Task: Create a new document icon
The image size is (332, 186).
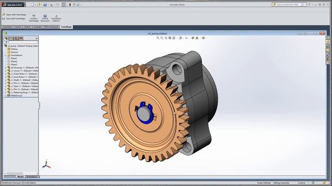Action: tap(32, 5)
